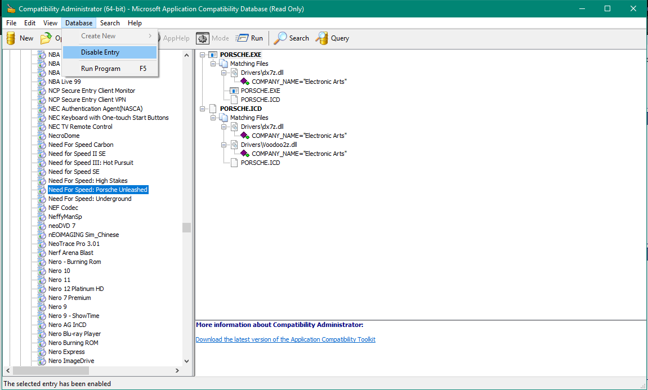Choose Disable Entry from Database menu
648x390 pixels.
pos(110,52)
